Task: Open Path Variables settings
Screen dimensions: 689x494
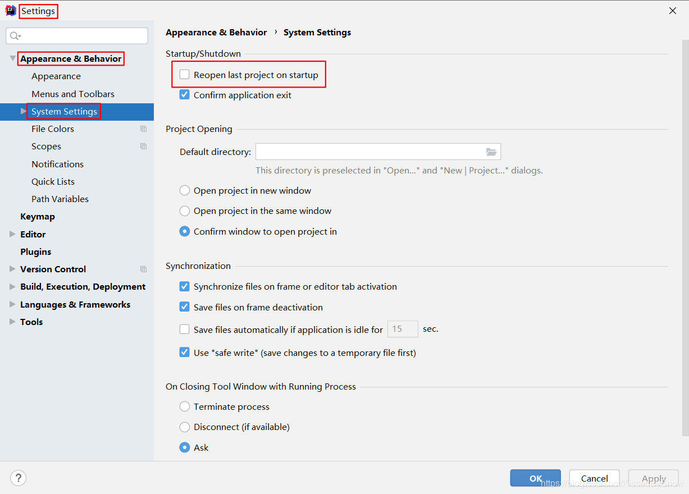Action: tap(60, 199)
